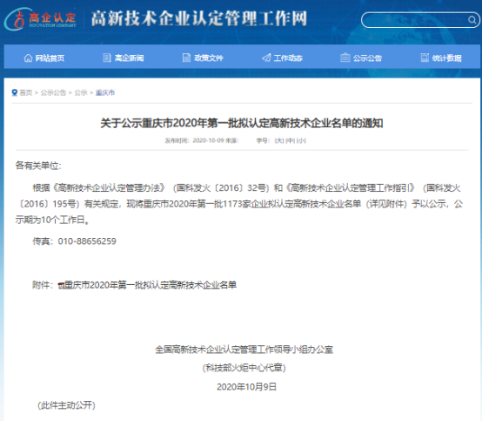Click the news icon beside 高企新闻
The width and height of the screenshot is (482, 421).
click(x=107, y=58)
